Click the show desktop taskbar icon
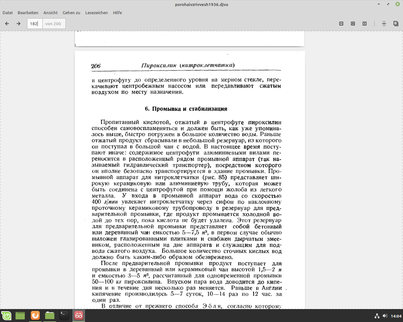The height and width of the screenshot is (322, 403). (20, 316)
